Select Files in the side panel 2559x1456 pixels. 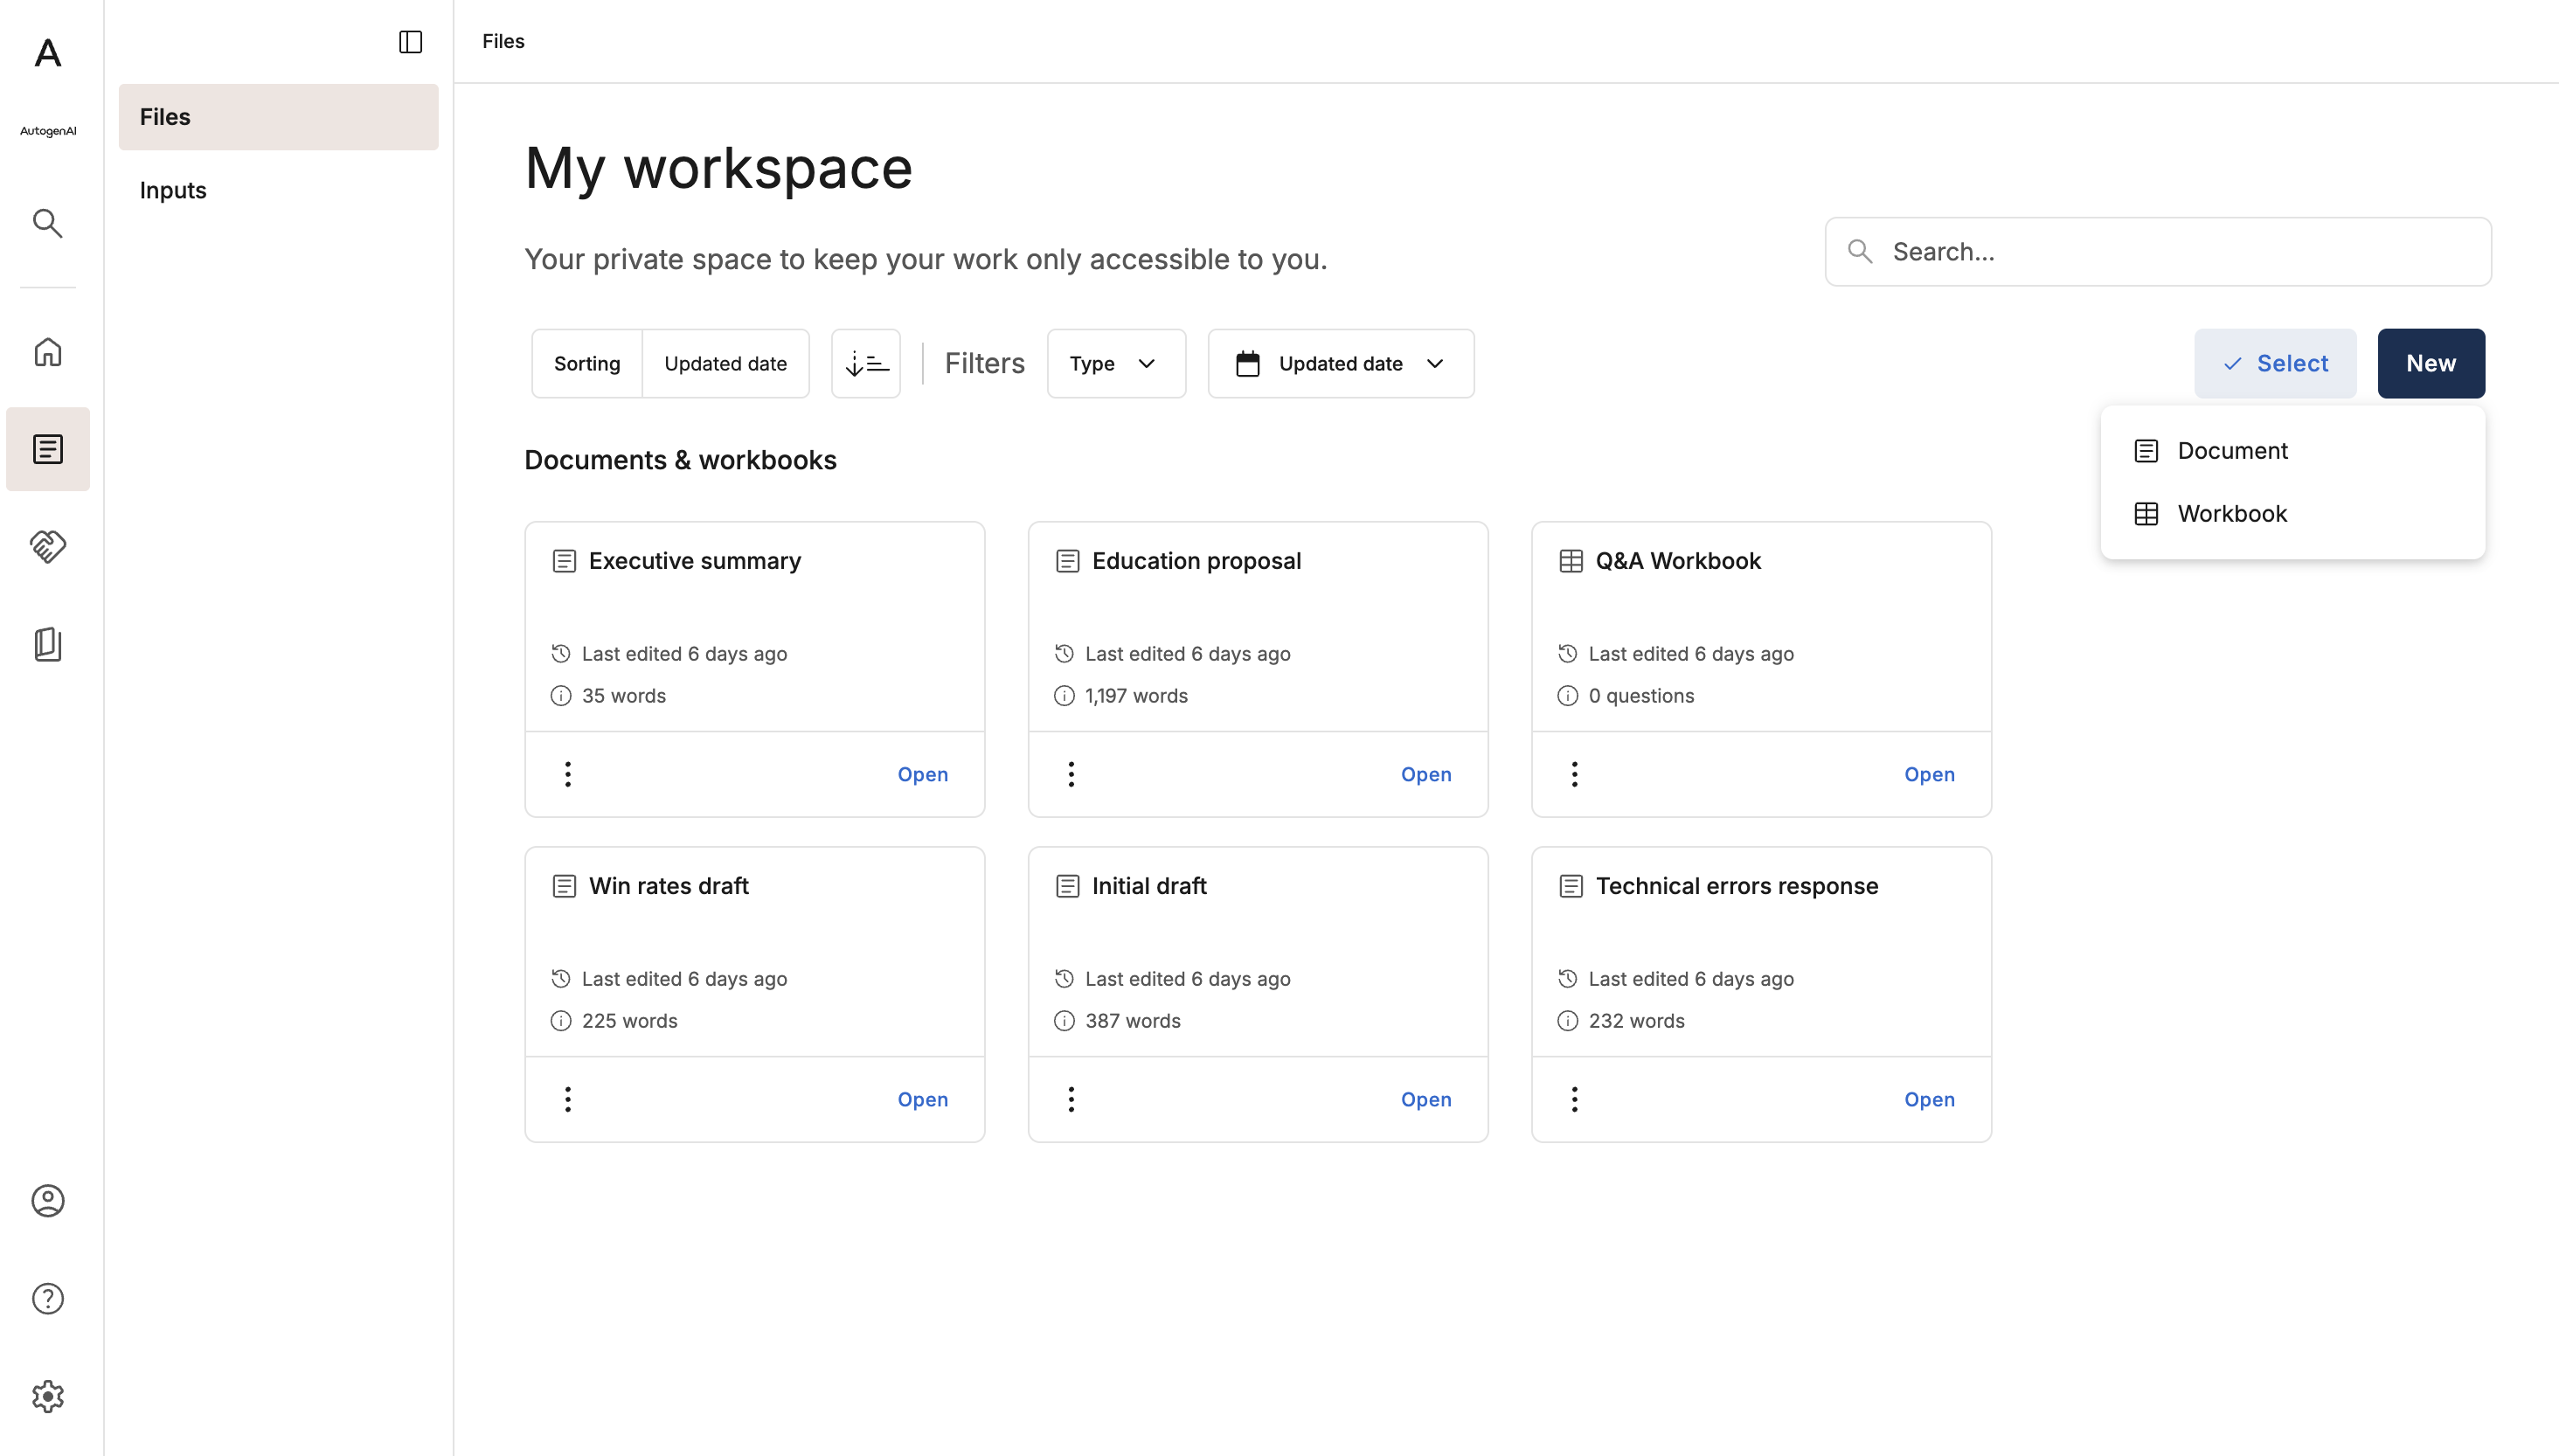(x=278, y=117)
